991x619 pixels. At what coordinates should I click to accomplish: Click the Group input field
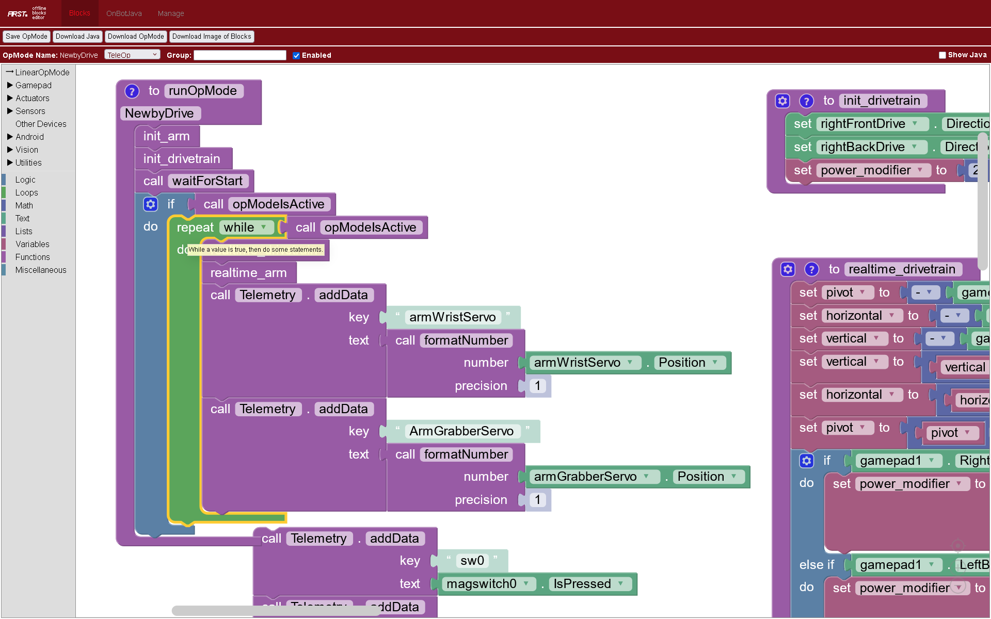(240, 55)
